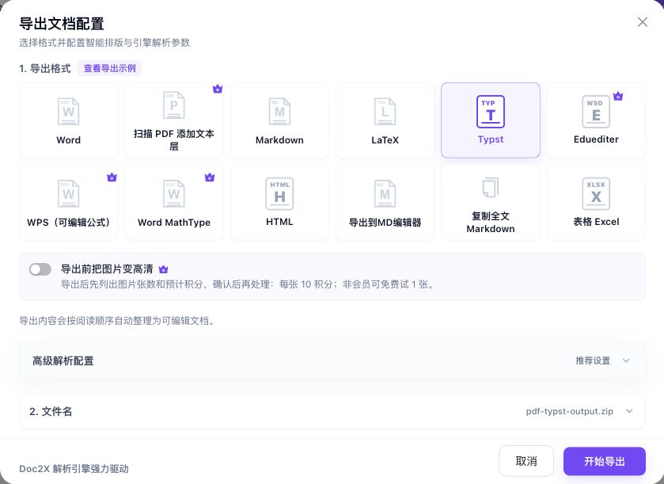The image size is (664, 484).
Task: Expand the 文件名 section chevron
Action: [x=629, y=411]
